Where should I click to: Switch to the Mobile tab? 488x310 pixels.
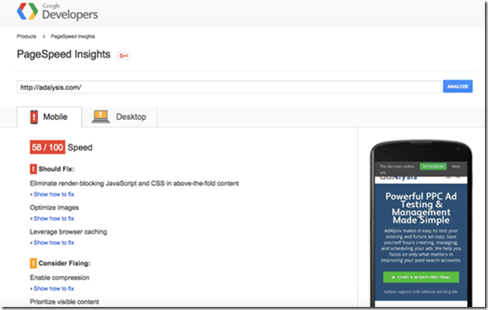[49, 117]
